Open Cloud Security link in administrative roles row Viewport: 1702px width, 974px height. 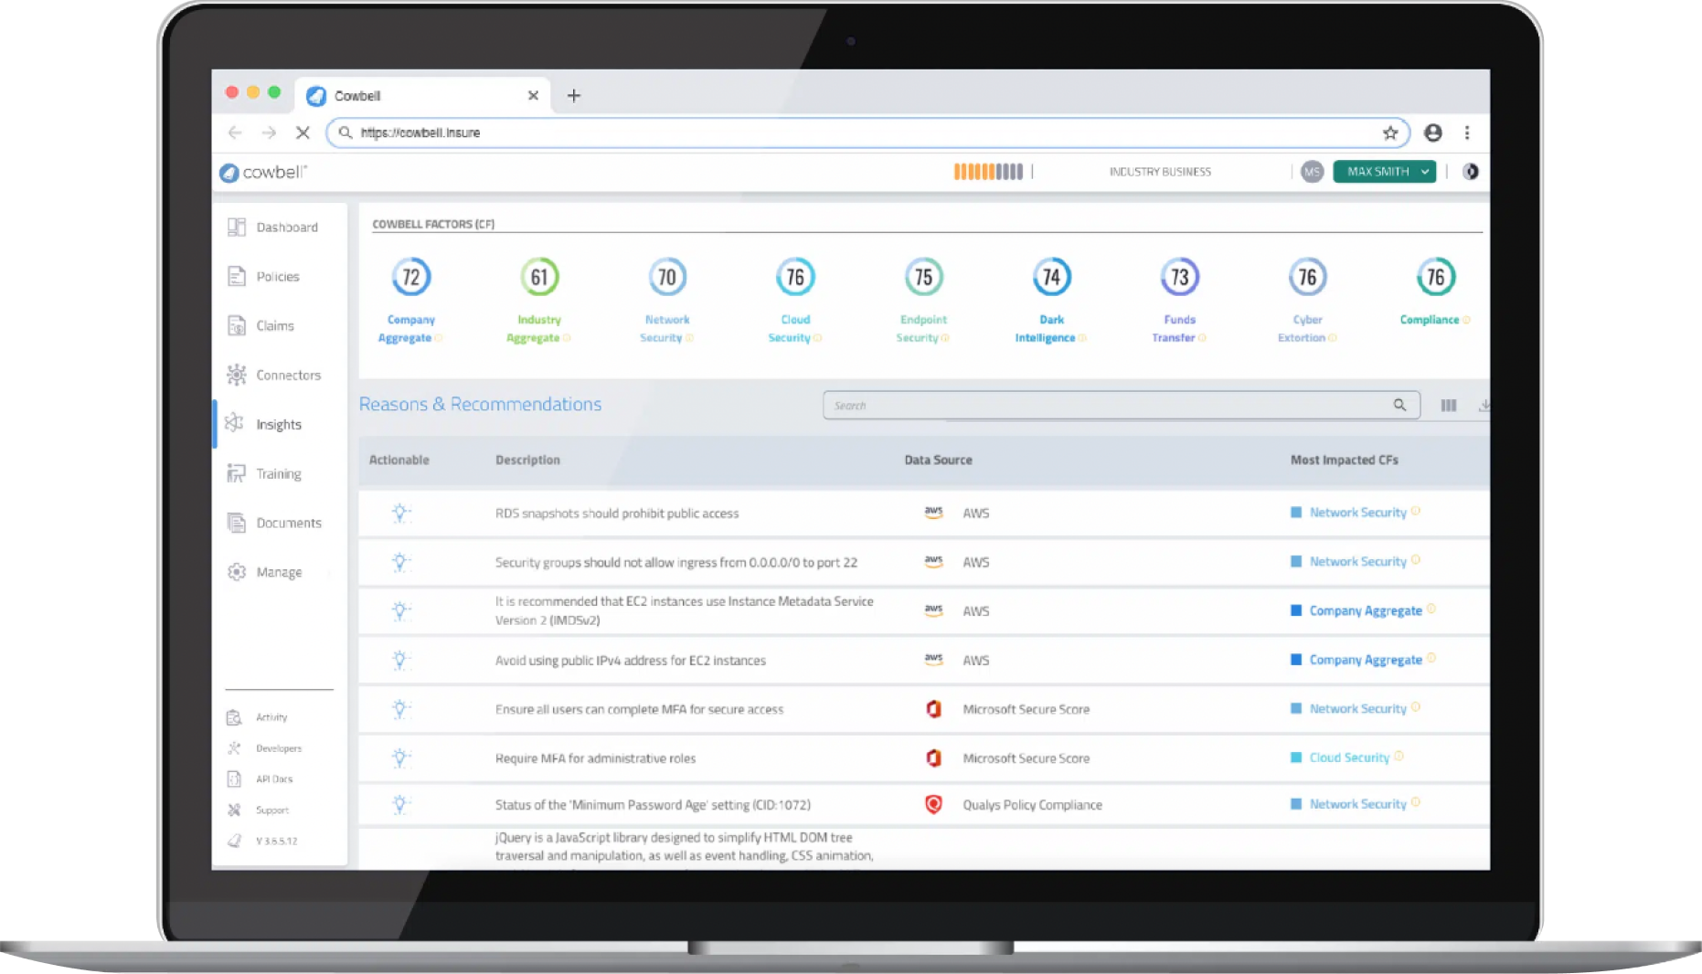click(1349, 757)
